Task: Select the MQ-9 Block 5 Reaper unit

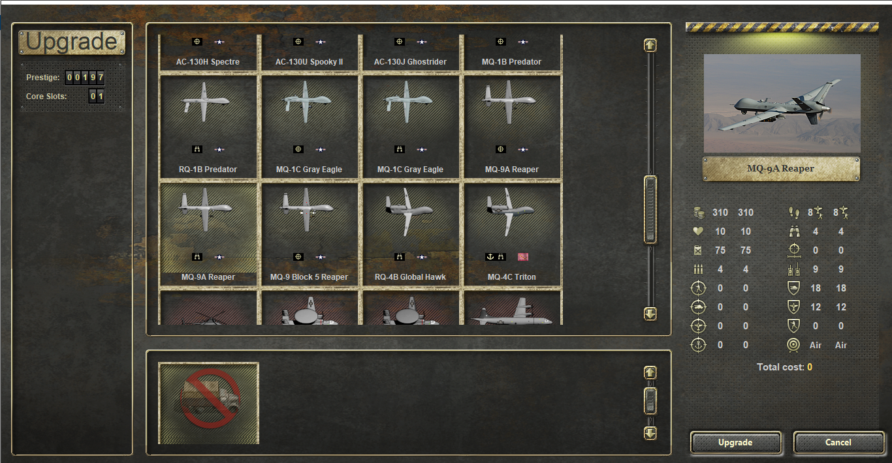Action: click(x=310, y=235)
